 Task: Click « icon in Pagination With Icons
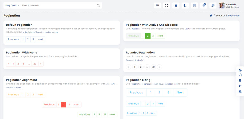(x=9, y=64)
